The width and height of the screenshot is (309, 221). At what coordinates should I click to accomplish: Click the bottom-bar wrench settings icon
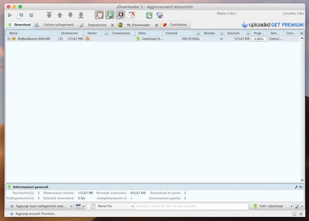point(297,206)
